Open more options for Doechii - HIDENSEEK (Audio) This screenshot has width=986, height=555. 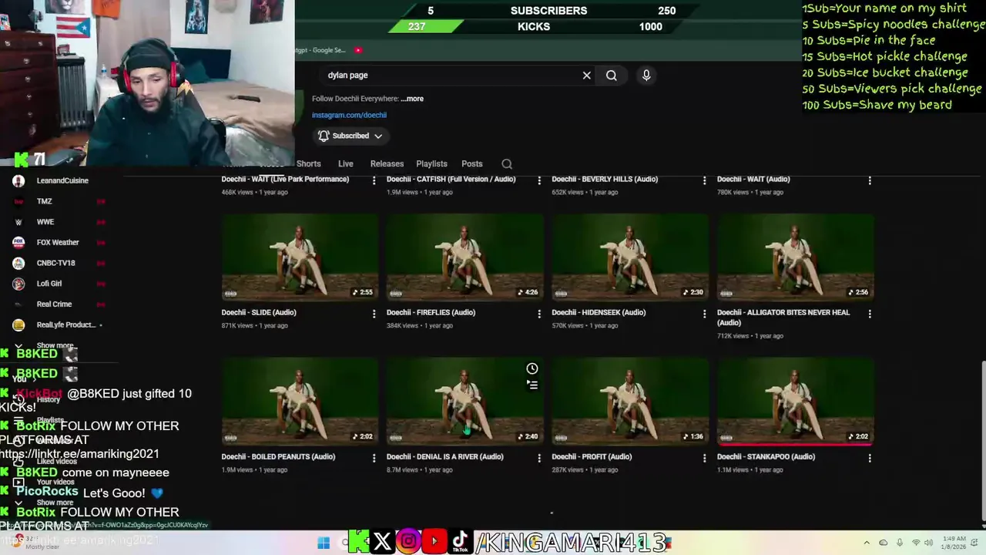704,314
